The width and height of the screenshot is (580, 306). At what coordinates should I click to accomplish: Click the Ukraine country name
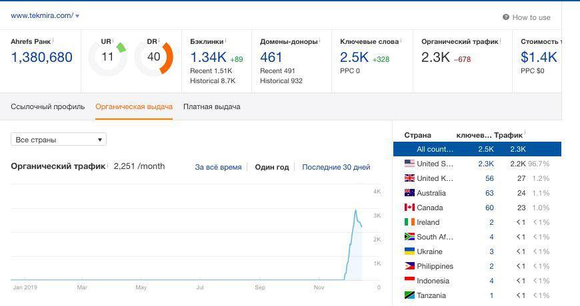point(429,251)
